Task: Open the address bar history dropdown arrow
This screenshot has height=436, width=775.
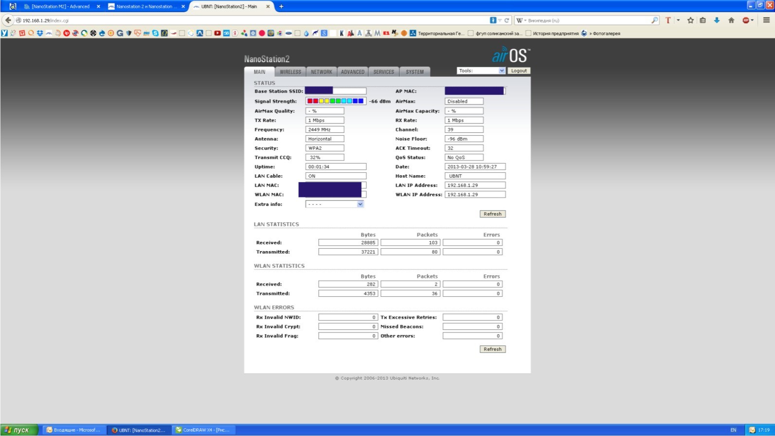Action: point(500,20)
